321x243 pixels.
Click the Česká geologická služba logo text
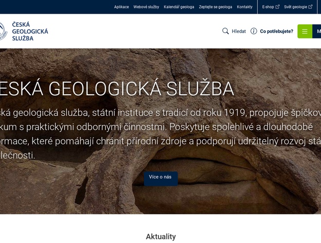pyautogui.click(x=30, y=31)
